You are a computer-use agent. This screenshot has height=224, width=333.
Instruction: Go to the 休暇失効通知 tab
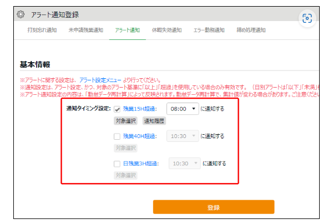(x=167, y=30)
